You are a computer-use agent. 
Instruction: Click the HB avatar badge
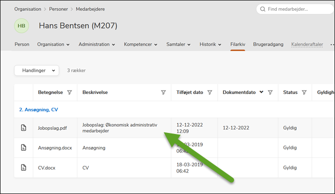(22, 26)
